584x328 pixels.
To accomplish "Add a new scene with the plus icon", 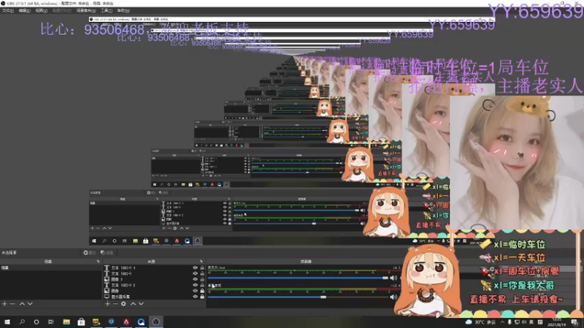I will [x=4, y=304].
